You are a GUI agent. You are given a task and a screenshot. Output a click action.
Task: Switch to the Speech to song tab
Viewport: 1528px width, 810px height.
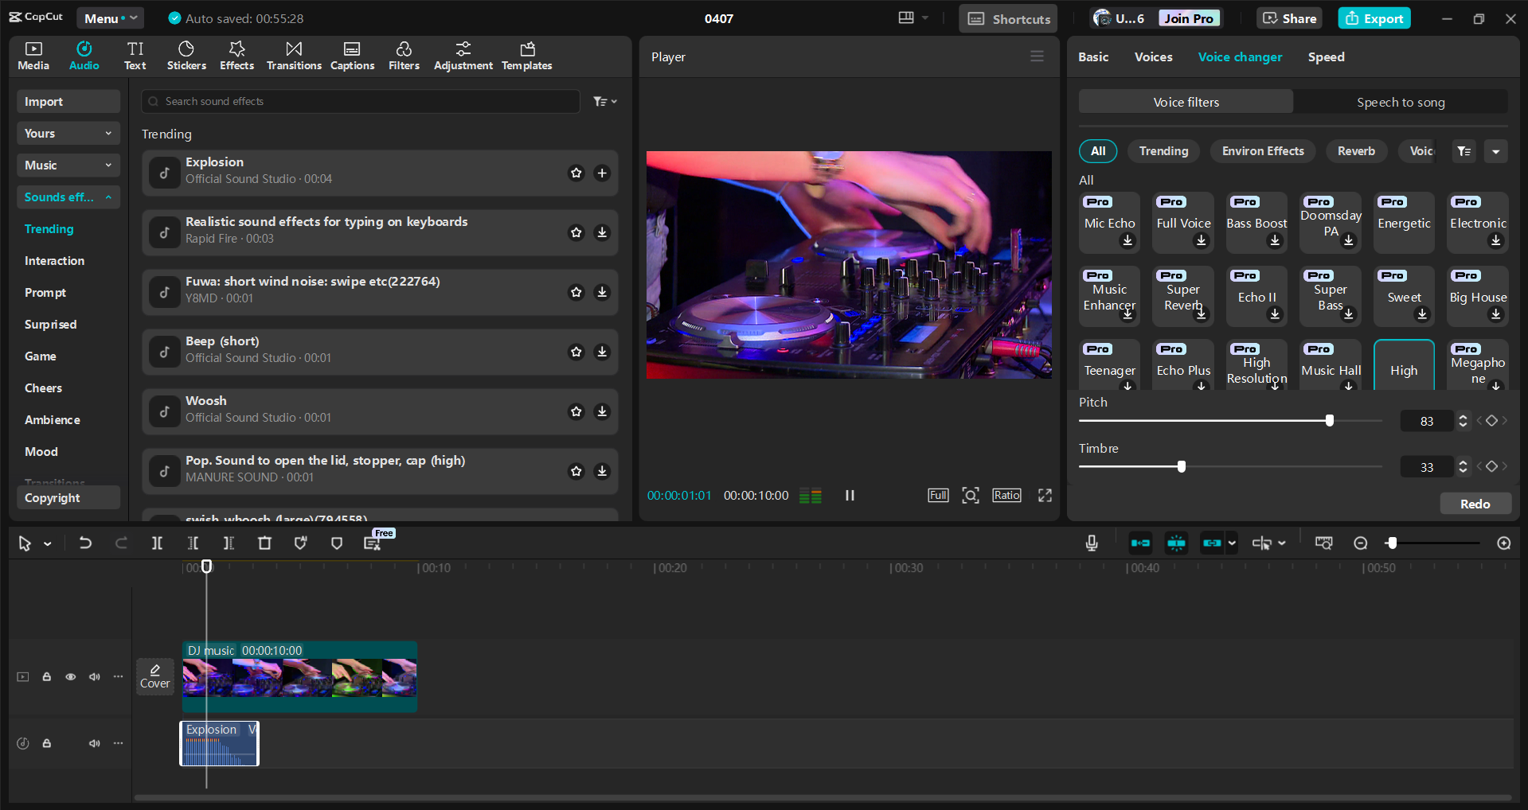click(x=1401, y=102)
